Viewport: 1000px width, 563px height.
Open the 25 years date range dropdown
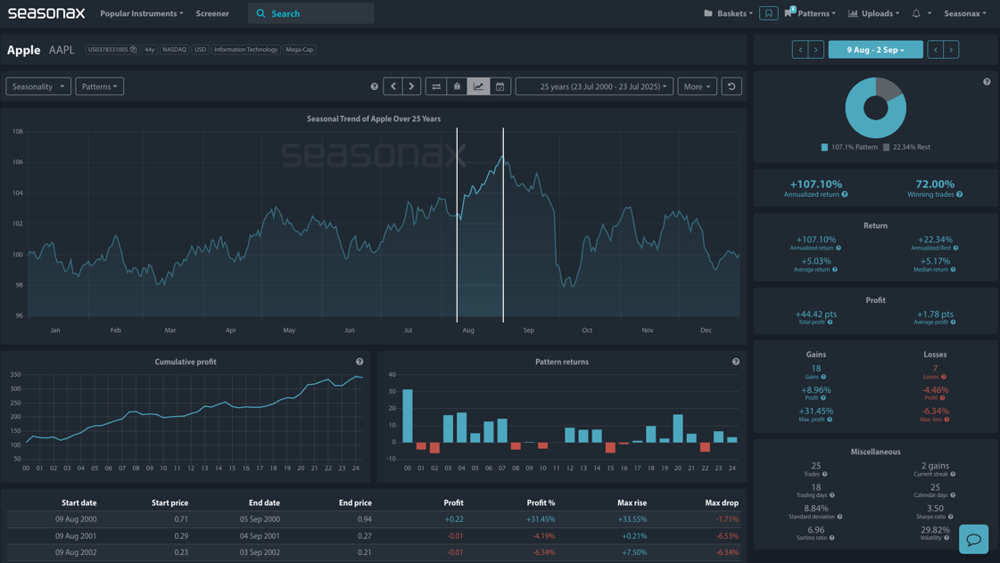tap(594, 86)
